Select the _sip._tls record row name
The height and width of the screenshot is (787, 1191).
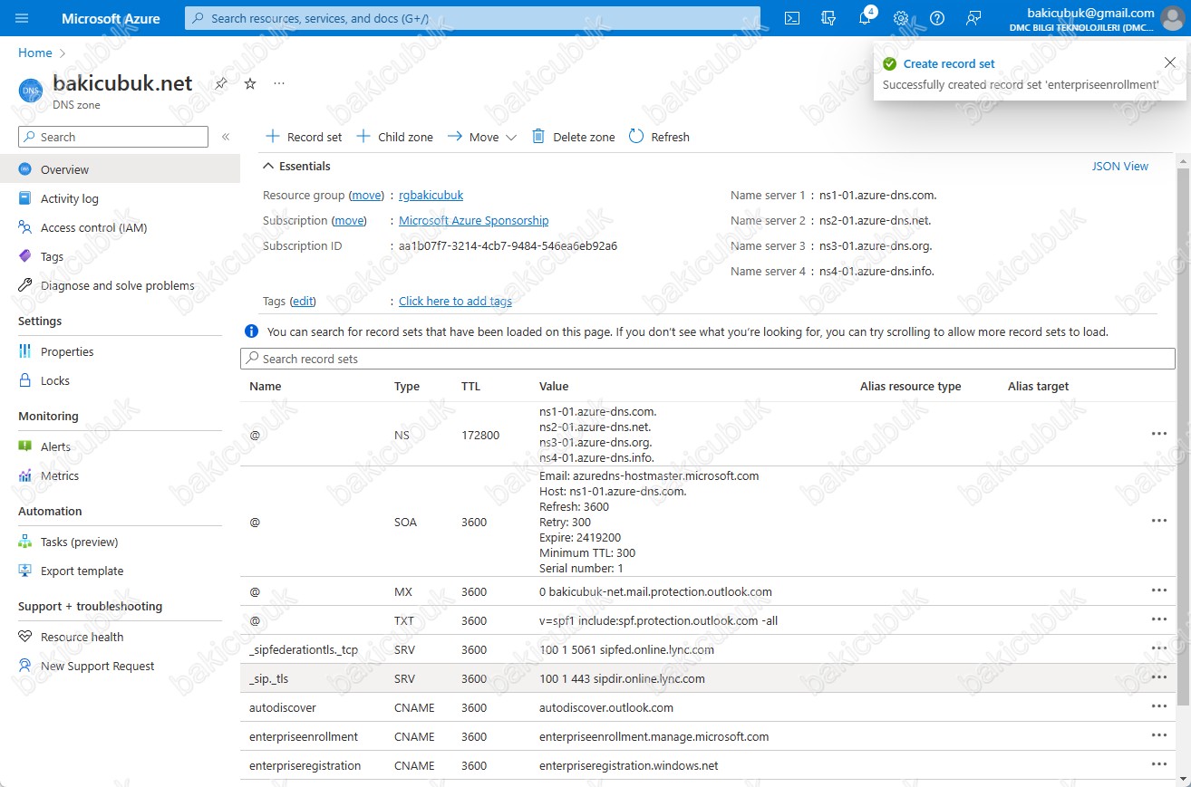click(268, 678)
